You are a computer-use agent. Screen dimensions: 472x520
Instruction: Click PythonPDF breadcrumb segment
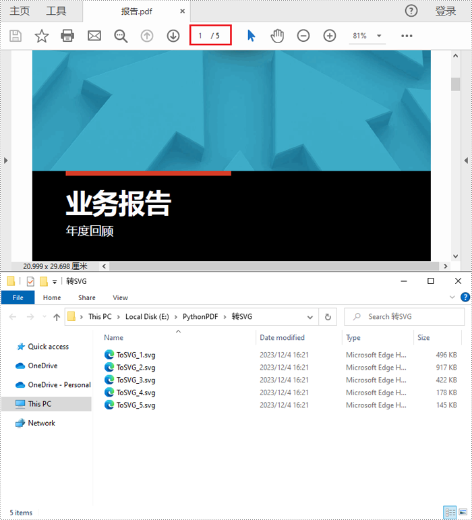coord(200,317)
